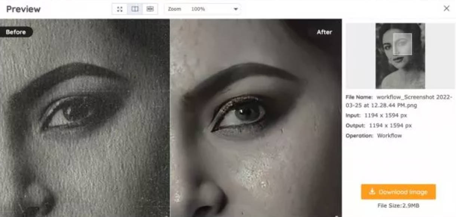Image resolution: width=456 pixels, height=217 pixels.
Task: Switch to side-by-side comparison view
Action: pos(135,9)
